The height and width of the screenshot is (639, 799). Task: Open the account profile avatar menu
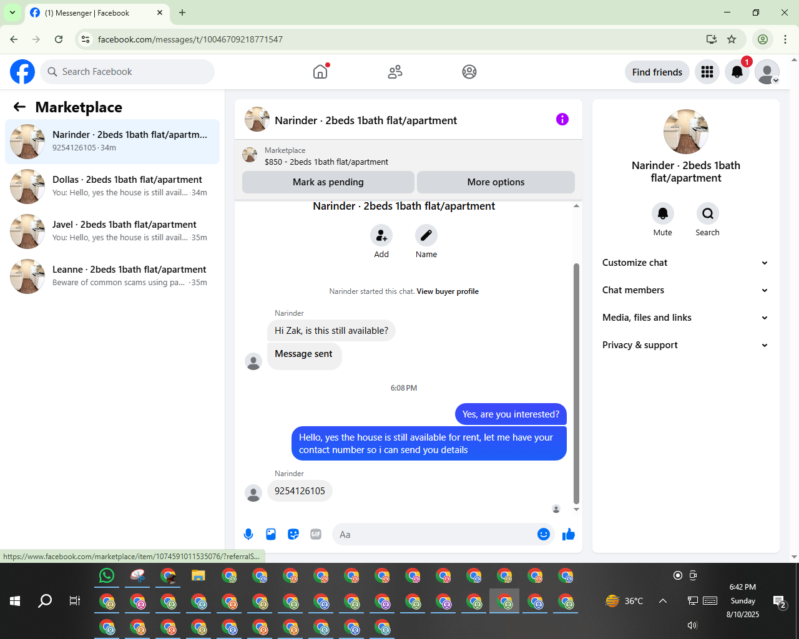tap(767, 72)
